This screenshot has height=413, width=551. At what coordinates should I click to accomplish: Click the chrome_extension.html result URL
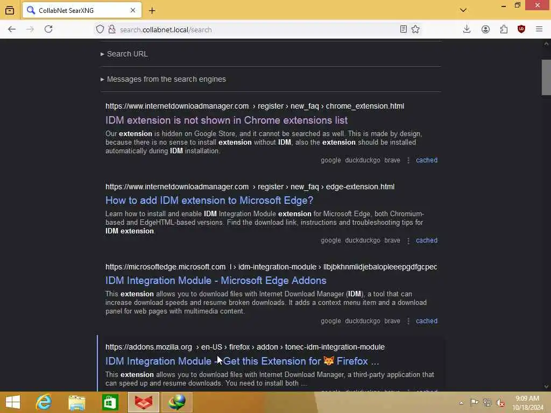255,106
